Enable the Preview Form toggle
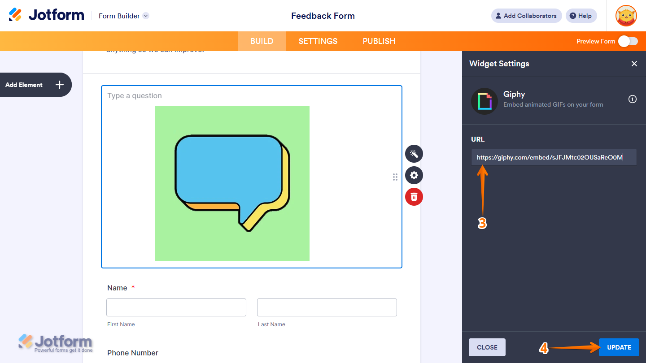 point(628,41)
